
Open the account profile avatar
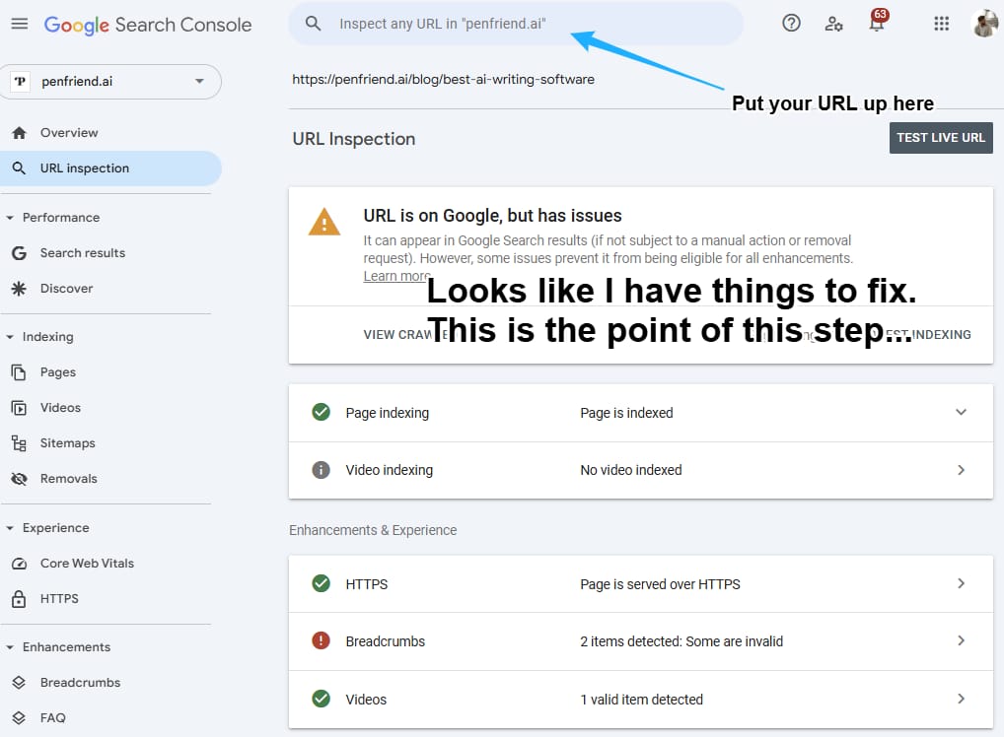coord(984,24)
